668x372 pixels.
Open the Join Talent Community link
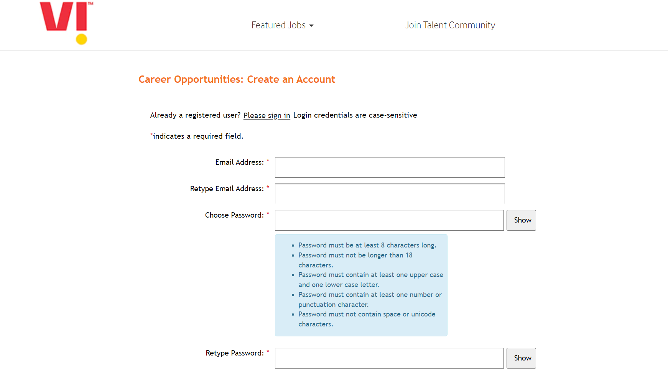[x=450, y=25]
